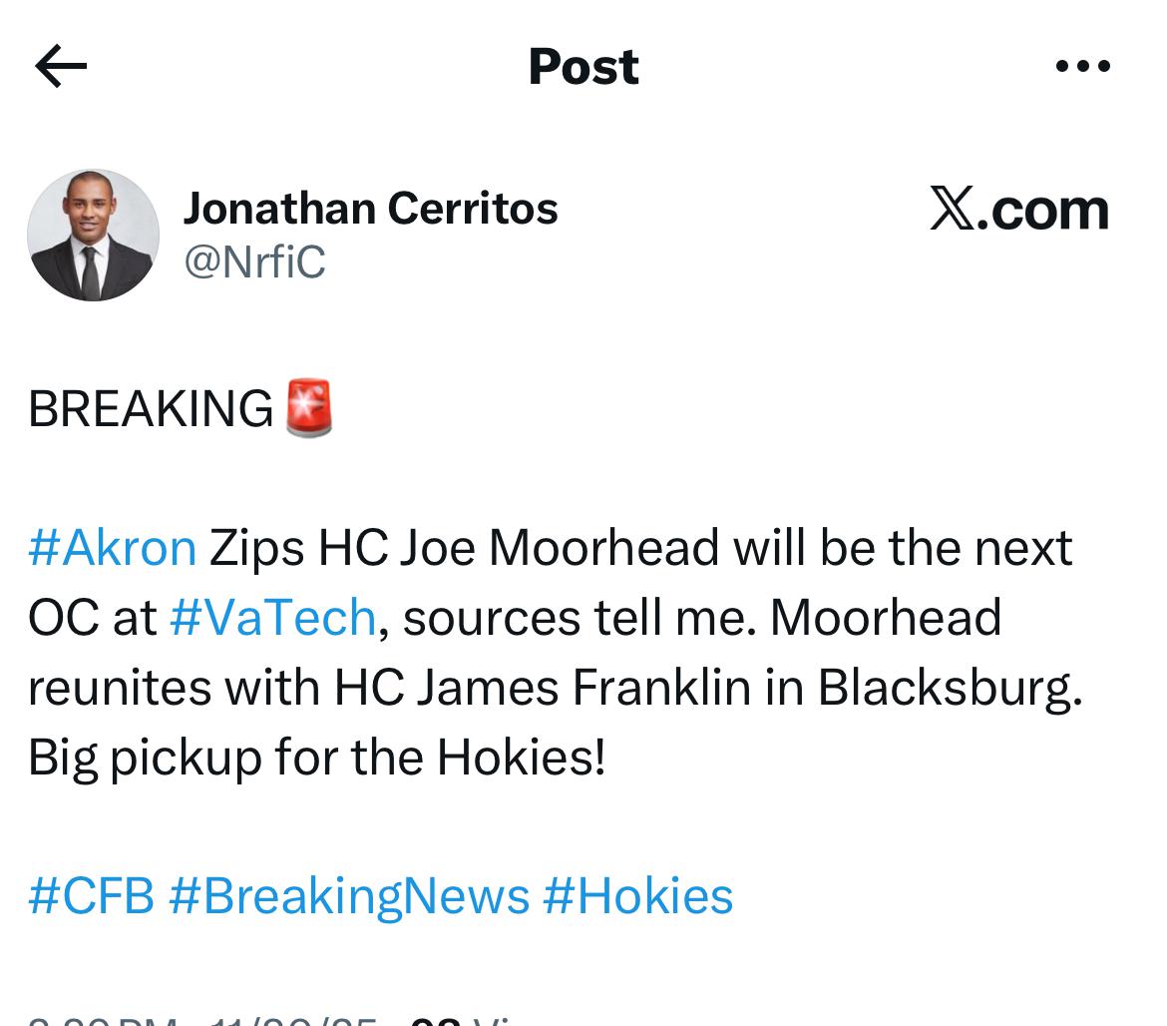Open the #Akron hashtag

(113, 548)
